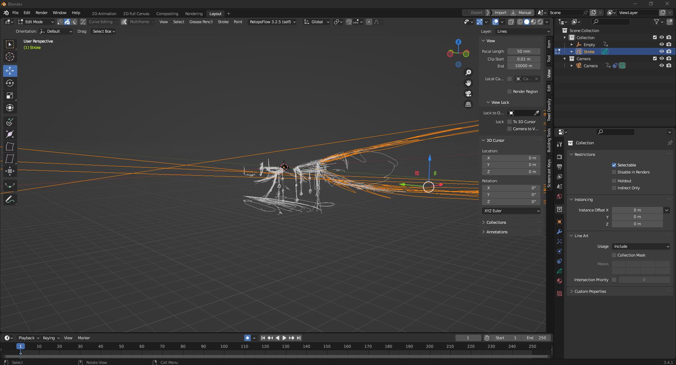The width and height of the screenshot is (676, 365).
Task: Open the Stroke header menu
Action: tap(223, 22)
